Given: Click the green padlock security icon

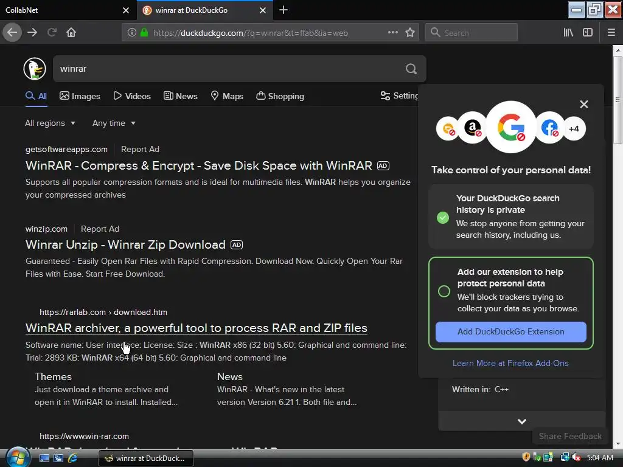Looking at the screenshot, I should tap(144, 33).
